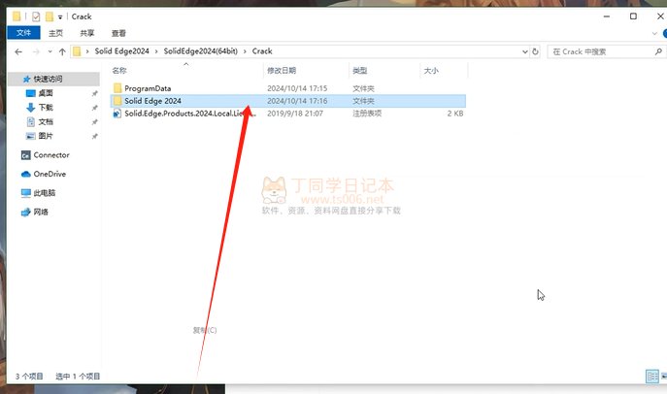Switch to the 主页 ribbon tab

(x=55, y=33)
